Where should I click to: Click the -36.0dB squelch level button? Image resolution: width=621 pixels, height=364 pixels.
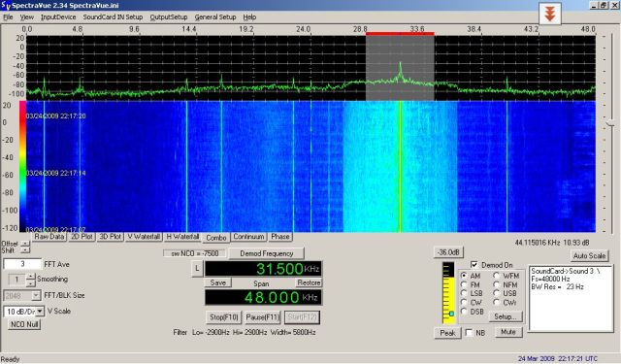pyautogui.click(x=448, y=252)
